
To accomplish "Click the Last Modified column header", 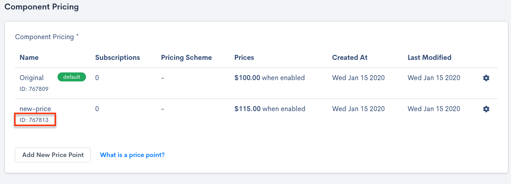I will click(430, 58).
